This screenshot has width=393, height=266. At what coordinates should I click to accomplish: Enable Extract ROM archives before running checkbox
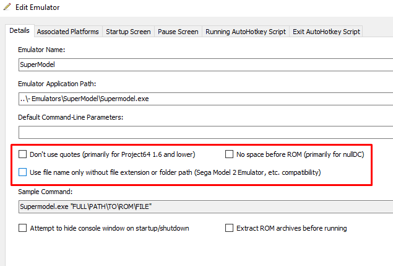point(229,228)
